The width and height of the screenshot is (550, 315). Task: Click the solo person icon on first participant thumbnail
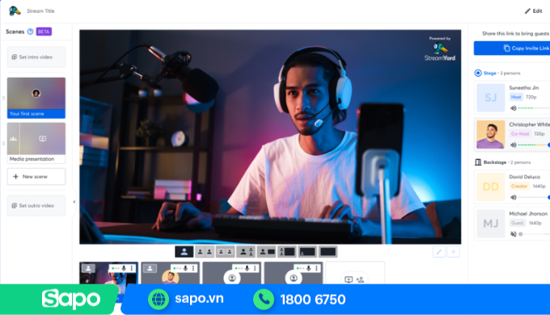(88, 268)
